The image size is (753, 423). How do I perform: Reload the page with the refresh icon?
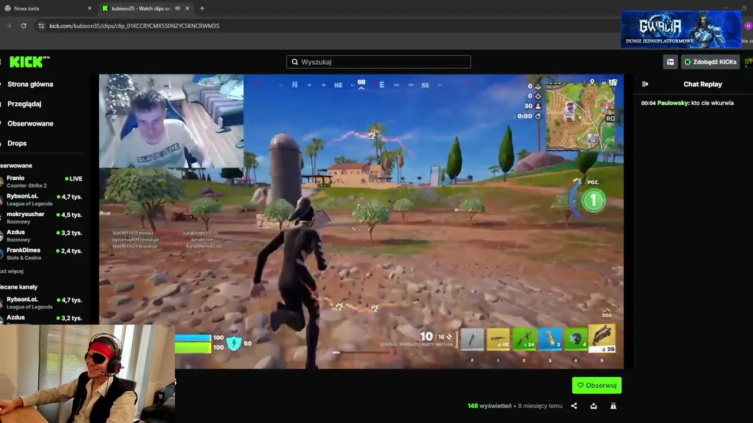[24, 26]
